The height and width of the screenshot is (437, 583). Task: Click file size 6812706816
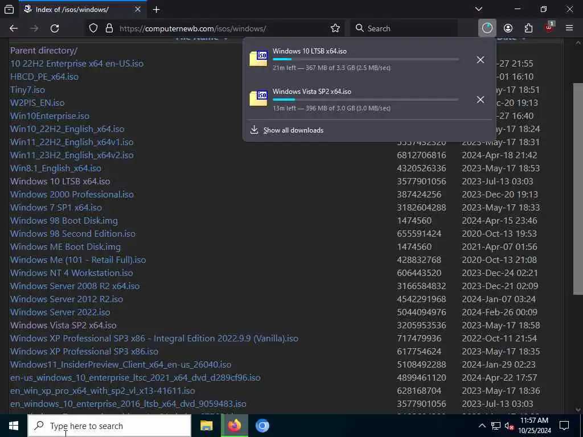coord(421,155)
